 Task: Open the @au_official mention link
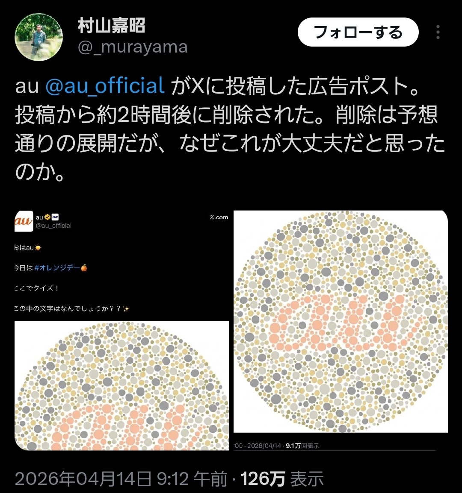point(105,85)
